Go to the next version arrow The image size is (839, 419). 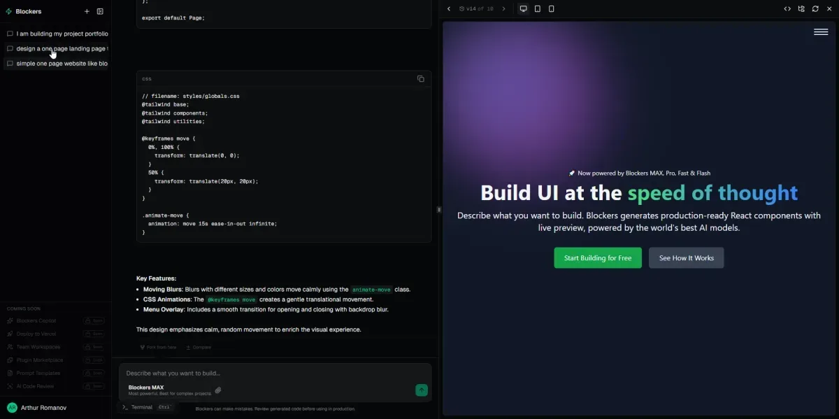[503, 9]
